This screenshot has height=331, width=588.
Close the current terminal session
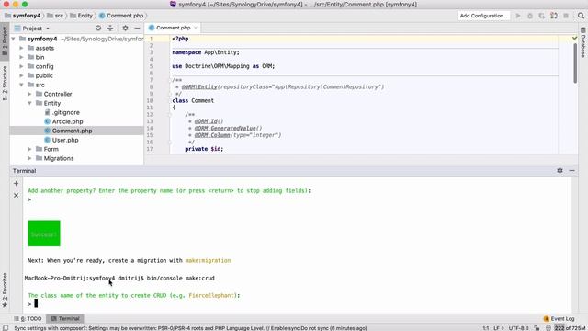point(17,196)
